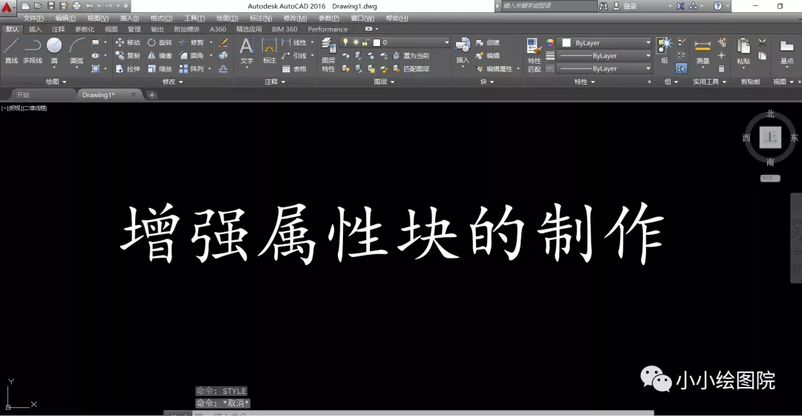This screenshot has width=802, height=416.
Task: Open the bottom ByLayer linetype dropdown
Action: pyautogui.click(x=648, y=68)
